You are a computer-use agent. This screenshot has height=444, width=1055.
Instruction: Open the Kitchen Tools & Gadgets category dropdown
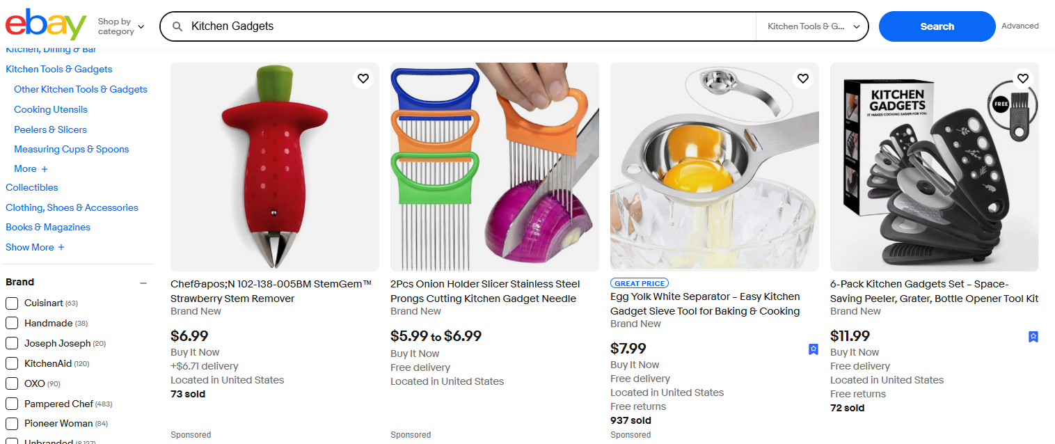[811, 25]
